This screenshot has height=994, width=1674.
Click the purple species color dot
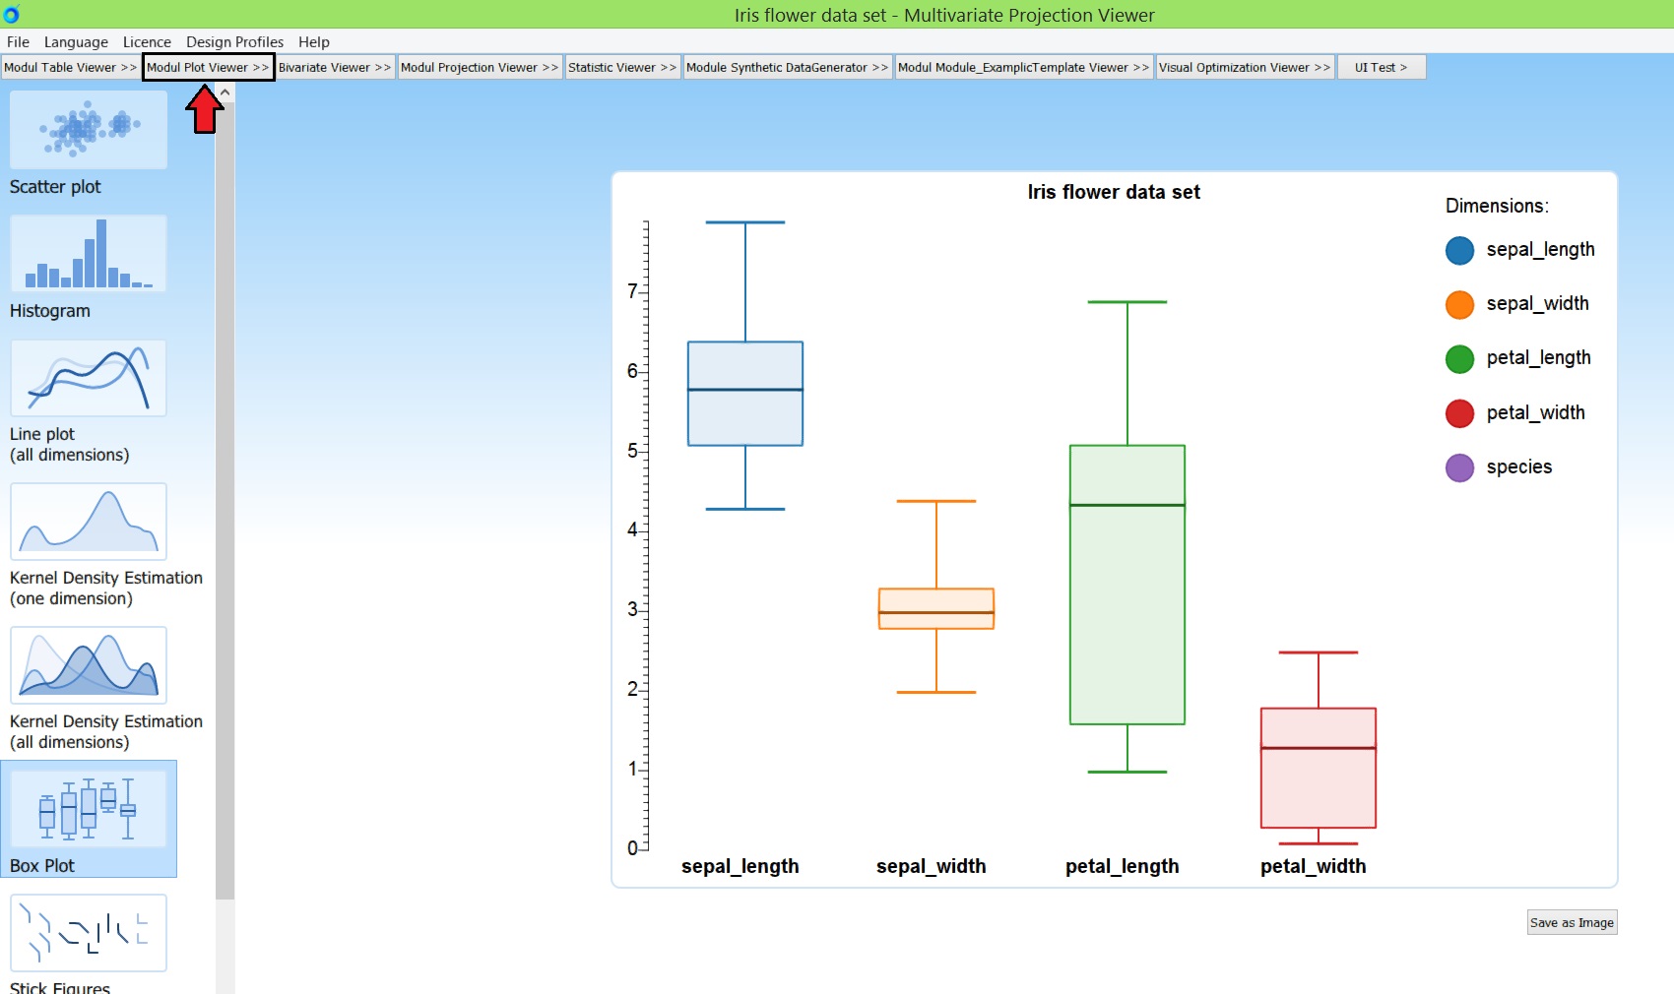1460,467
